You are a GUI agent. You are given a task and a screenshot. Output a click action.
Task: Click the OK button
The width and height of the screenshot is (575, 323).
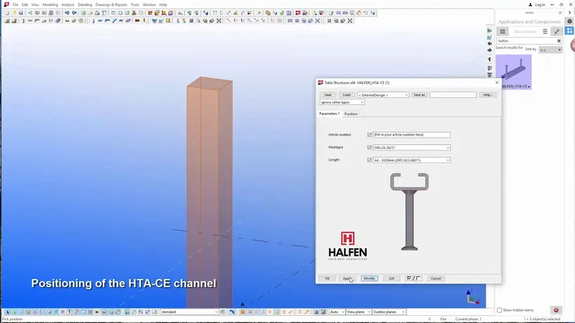click(x=327, y=278)
